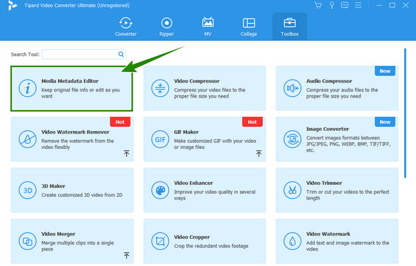Open the Image Converter title
416x266 pixels.
[x=327, y=129]
